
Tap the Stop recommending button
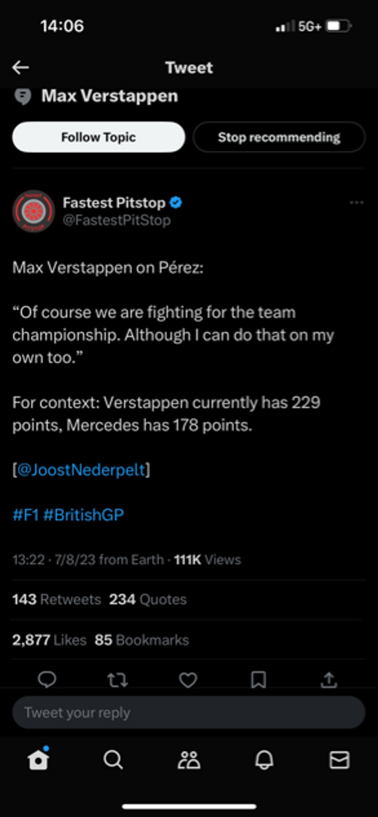pos(279,137)
